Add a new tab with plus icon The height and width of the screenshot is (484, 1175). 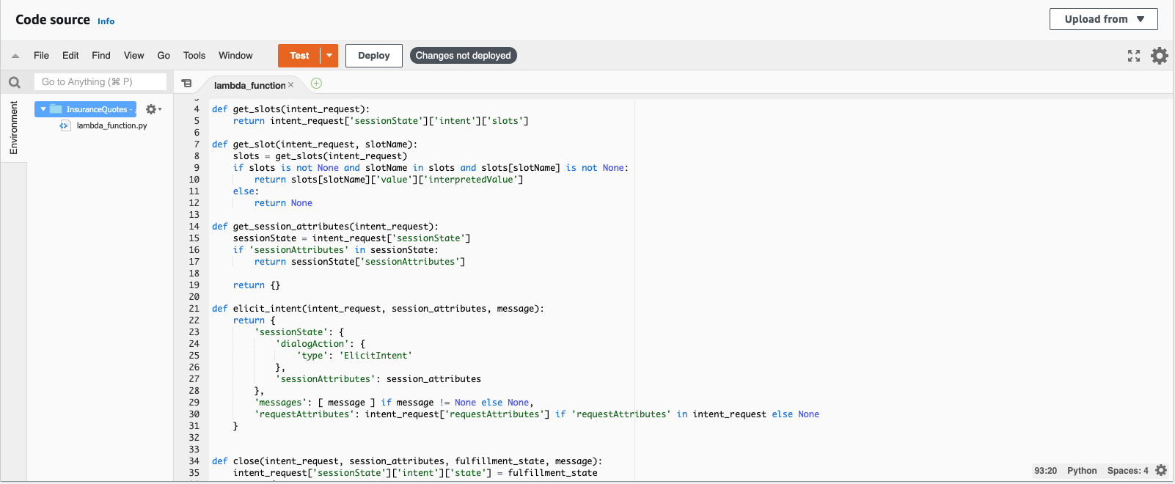coord(316,84)
